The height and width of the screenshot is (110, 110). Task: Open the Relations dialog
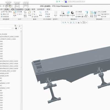104,16
